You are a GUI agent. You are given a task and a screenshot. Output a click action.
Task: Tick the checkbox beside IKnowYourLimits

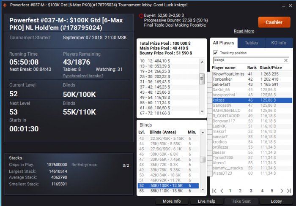pos(210,74)
